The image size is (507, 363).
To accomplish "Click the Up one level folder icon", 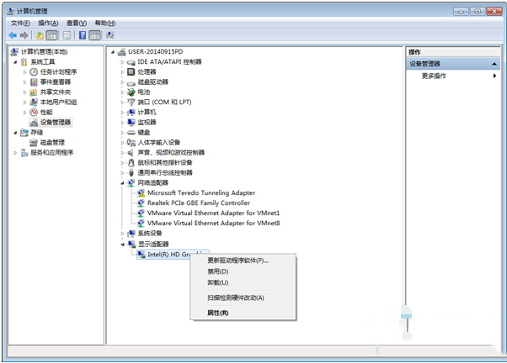I will click(x=40, y=35).
